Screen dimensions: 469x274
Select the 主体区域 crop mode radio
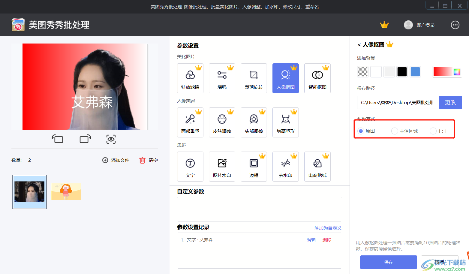point(395,131)
